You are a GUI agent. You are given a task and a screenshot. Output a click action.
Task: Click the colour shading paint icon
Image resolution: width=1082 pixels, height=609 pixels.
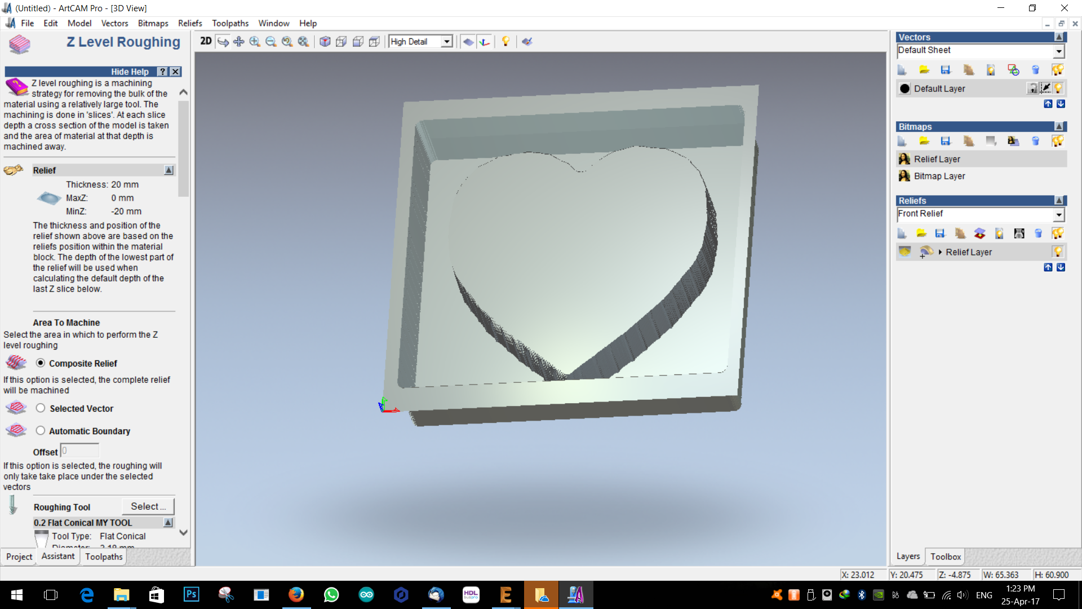tap(527, 41)
